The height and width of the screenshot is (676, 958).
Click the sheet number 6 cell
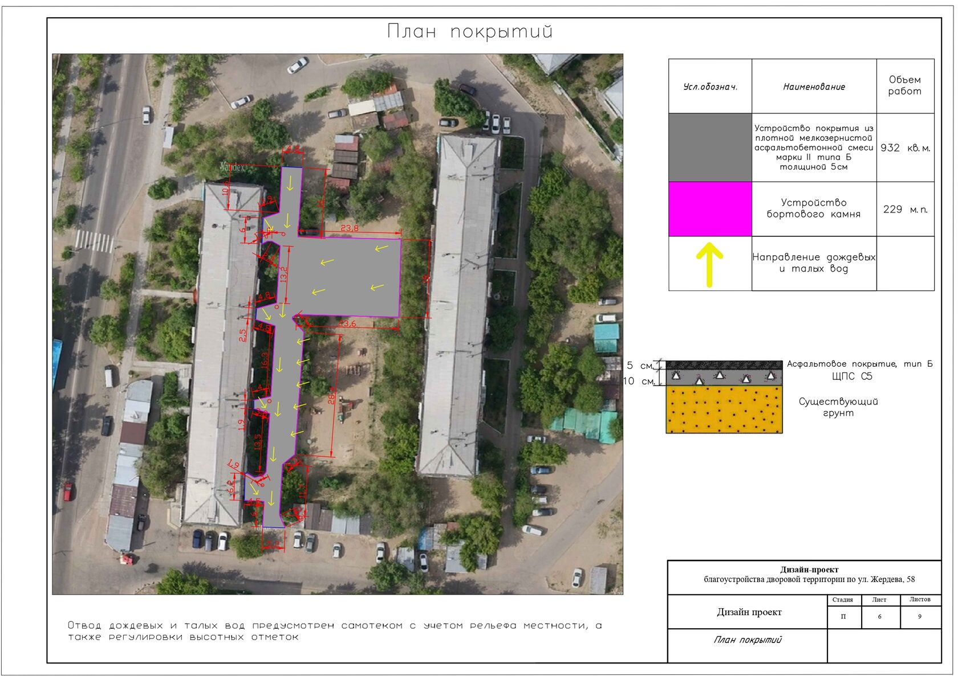[x=880, y=617]
